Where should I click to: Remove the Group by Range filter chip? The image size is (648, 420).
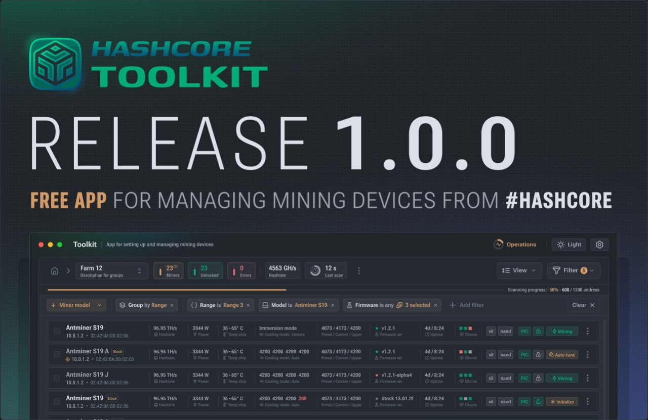pyautogui.click(x=172, y=305)
